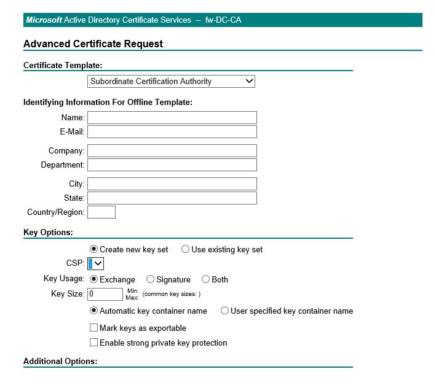Check Mark keys as exportable
The width and height of the screenshot is (436, 388).
(93, 327)
